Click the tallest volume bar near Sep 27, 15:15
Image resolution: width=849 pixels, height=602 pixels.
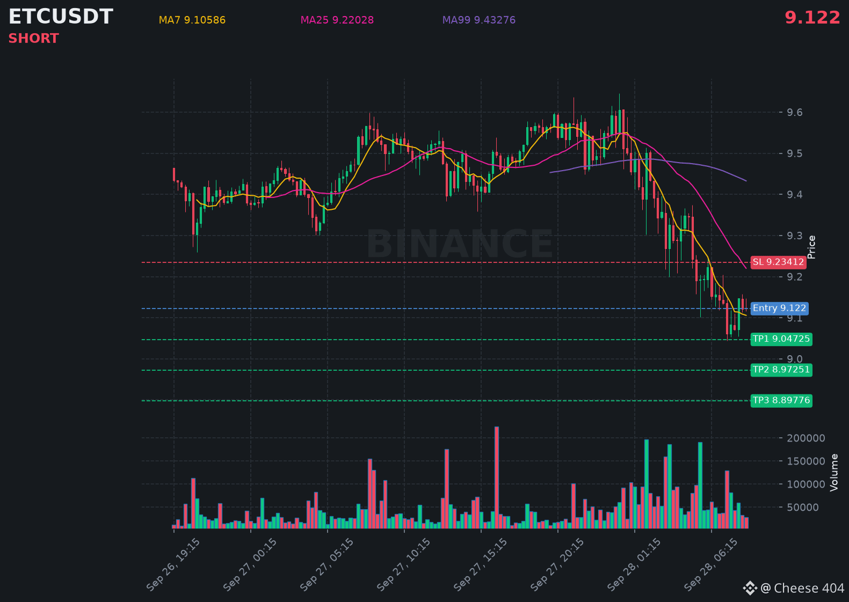(497, 478)
